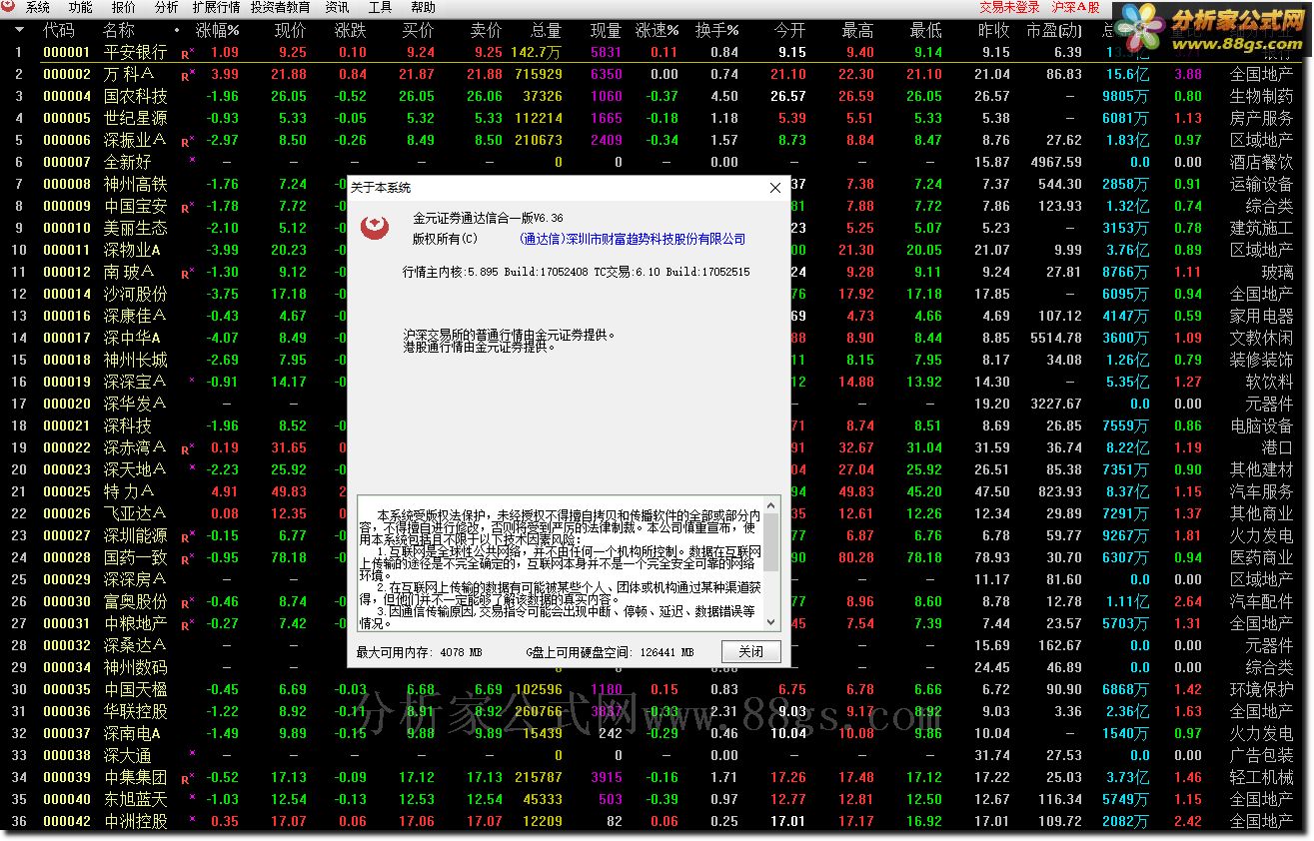
Task: Open the 报价 menu
Action: (124, 7)
